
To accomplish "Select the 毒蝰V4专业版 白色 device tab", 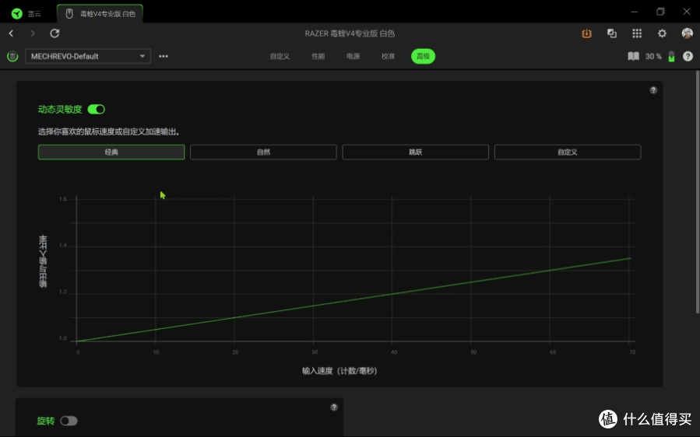I will coord(100,13).
